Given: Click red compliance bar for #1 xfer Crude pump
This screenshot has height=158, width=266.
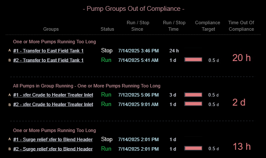Looking at the screenshot, I should pyautogui.click(x=193, y=95).
